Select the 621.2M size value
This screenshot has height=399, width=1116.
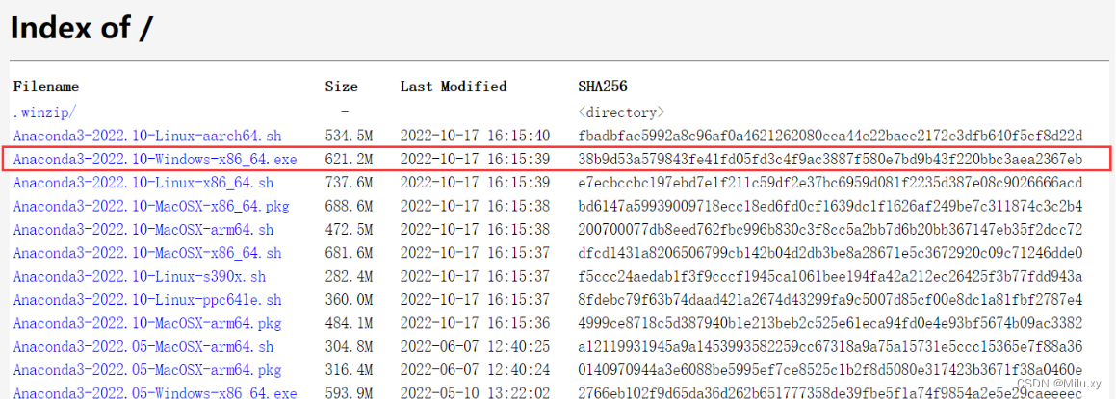click(x=350, y=160)
